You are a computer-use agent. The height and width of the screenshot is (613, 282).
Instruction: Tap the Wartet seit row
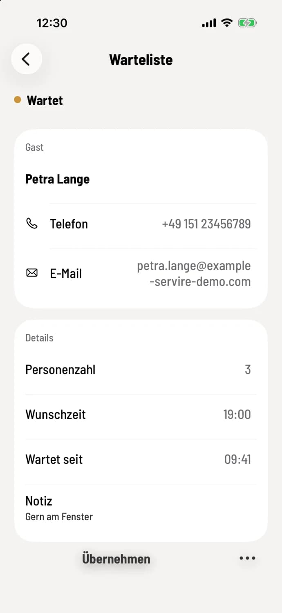click(141, 459)
